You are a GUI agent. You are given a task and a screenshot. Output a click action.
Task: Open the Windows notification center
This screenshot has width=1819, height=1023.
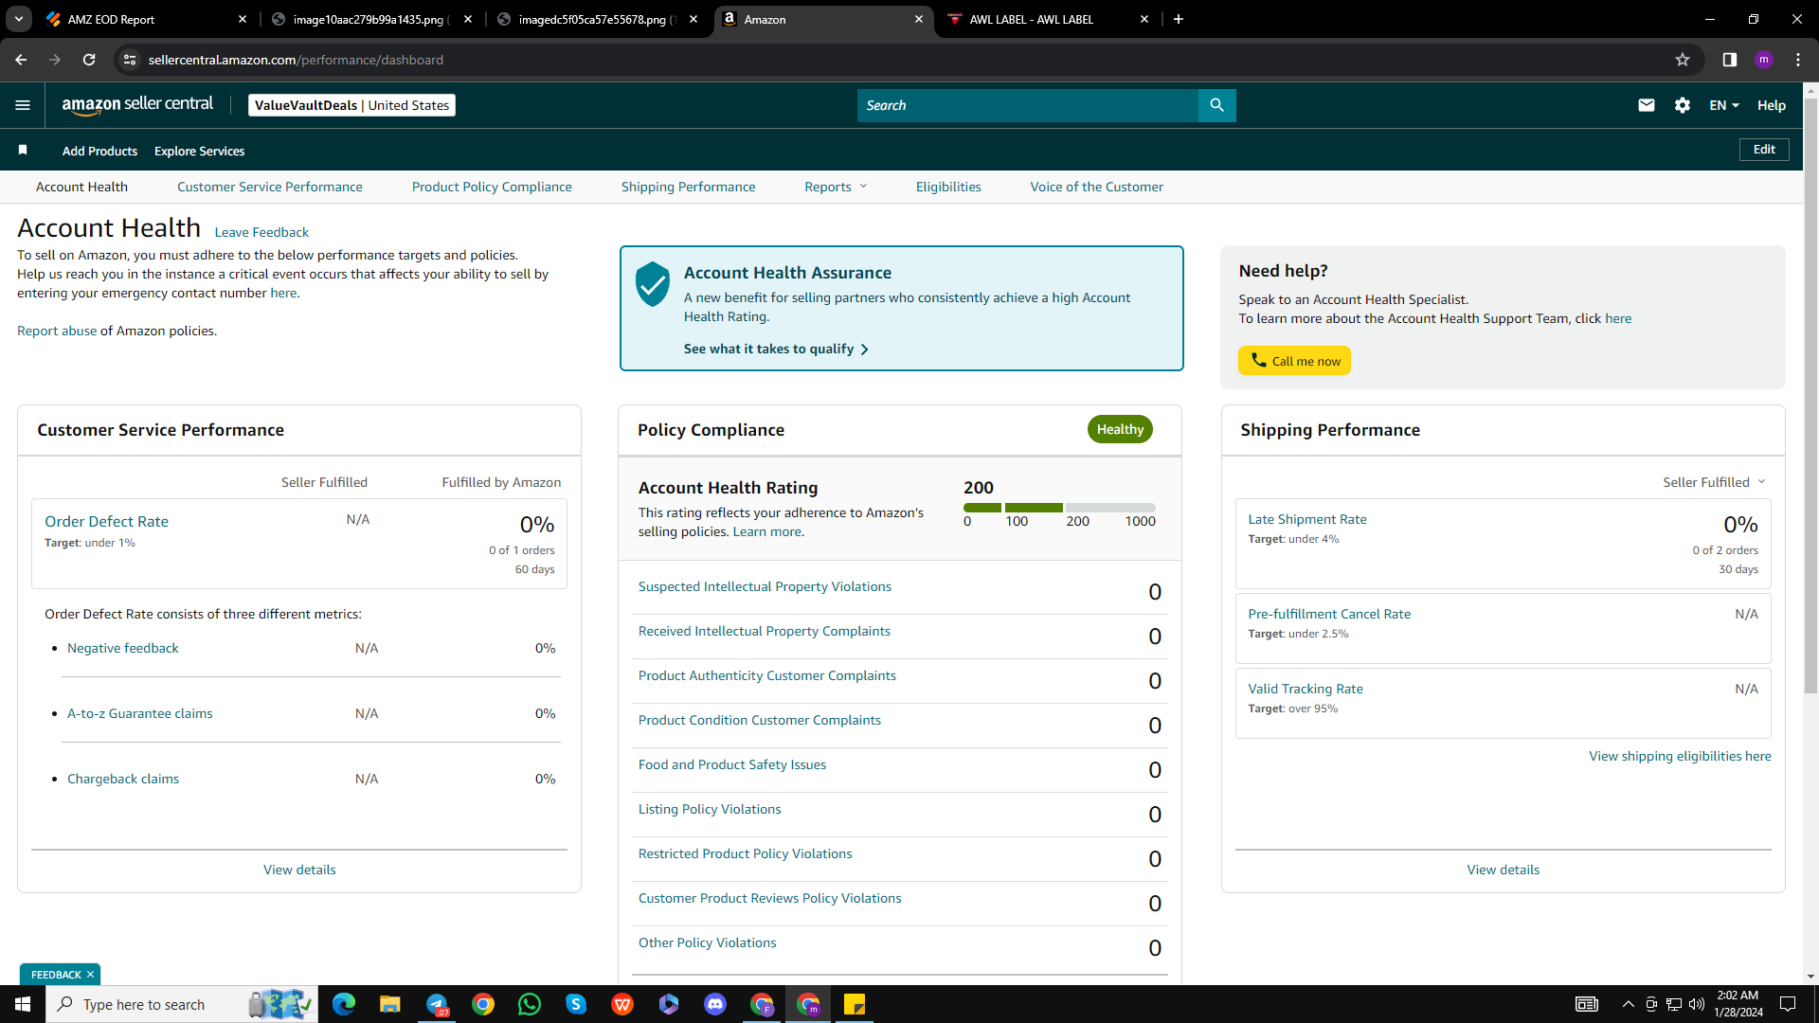point(1788,1004)
